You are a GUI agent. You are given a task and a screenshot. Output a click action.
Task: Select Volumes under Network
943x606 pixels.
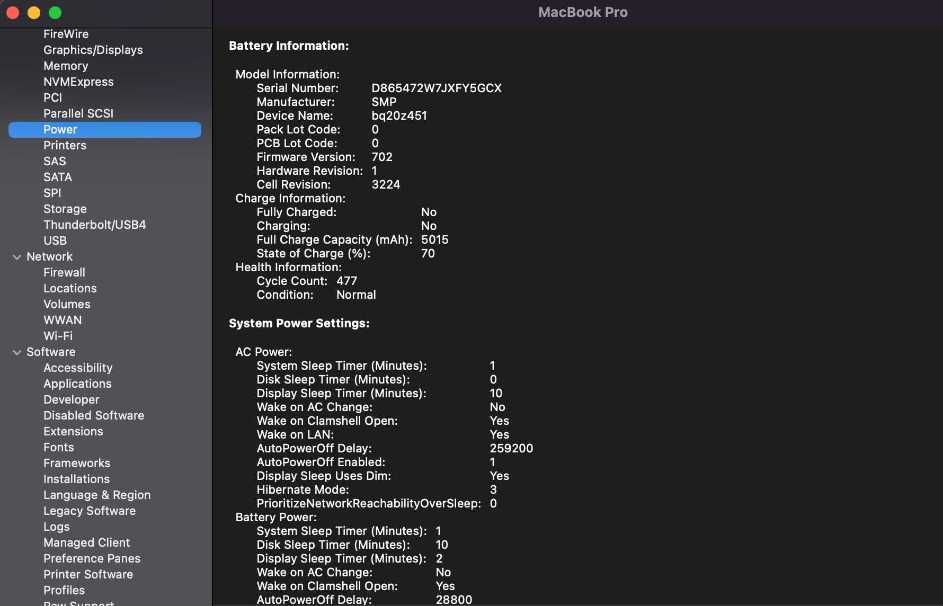pos(67,304)
